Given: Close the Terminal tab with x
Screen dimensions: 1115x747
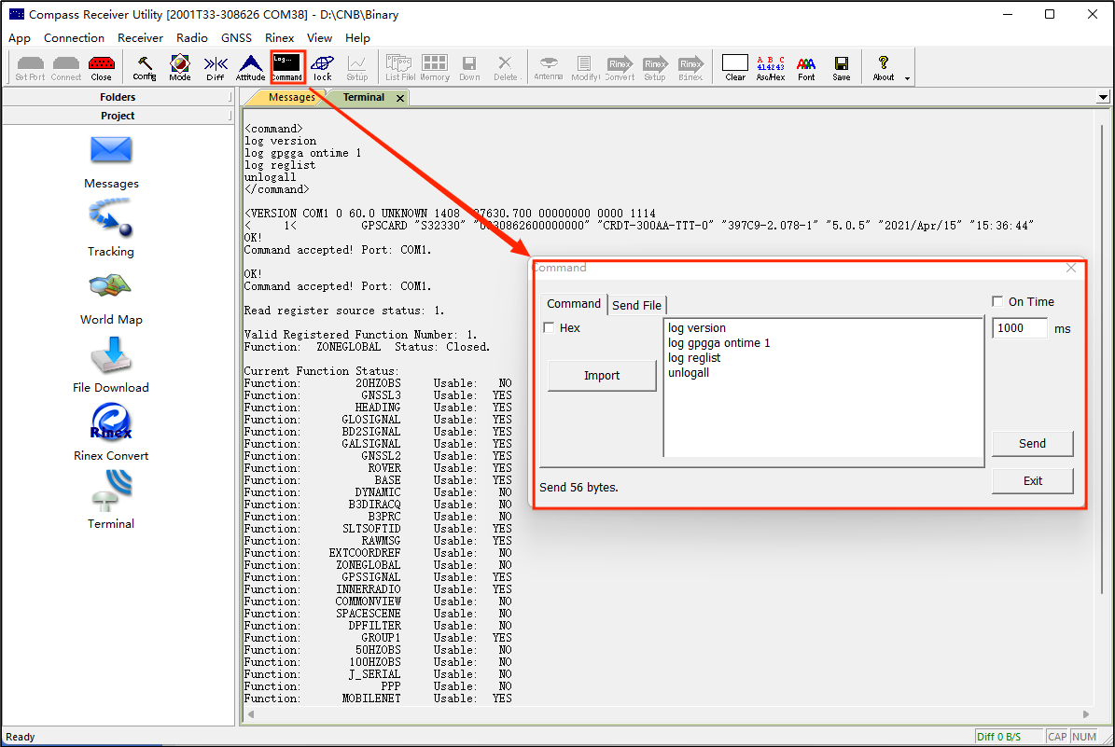Looking at the screenshot, I should (400, 98).
